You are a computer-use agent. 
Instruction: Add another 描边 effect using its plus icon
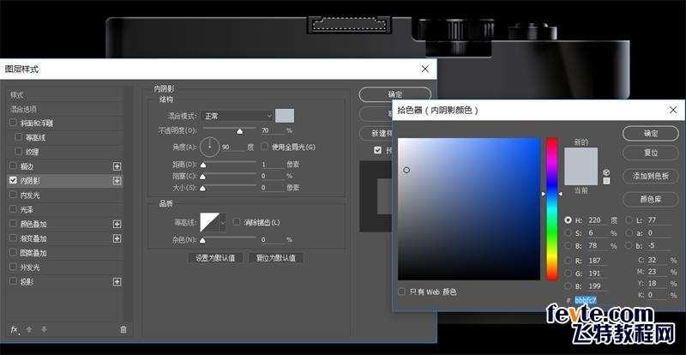coord(117,166)
